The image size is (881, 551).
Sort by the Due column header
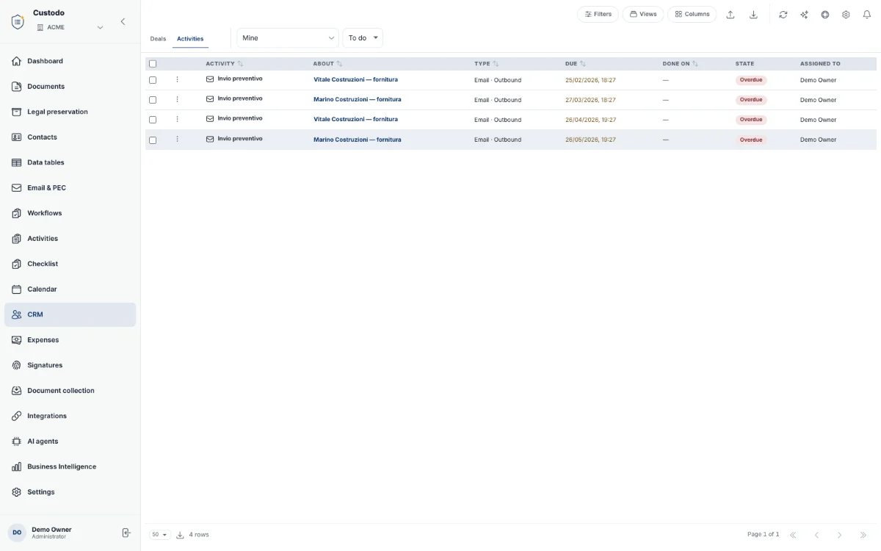point(576,64)
